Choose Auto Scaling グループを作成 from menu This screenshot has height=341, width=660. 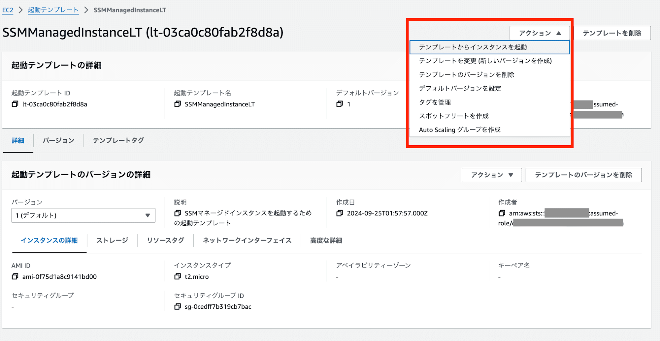point(459,130)
